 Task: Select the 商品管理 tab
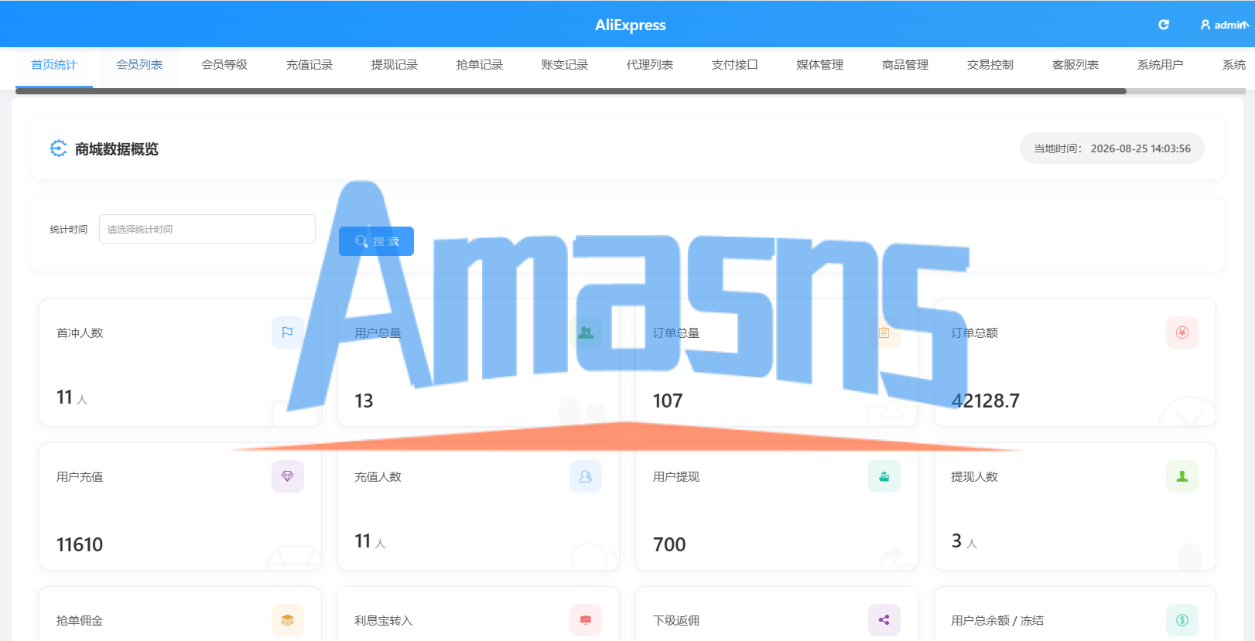[905, 65]
